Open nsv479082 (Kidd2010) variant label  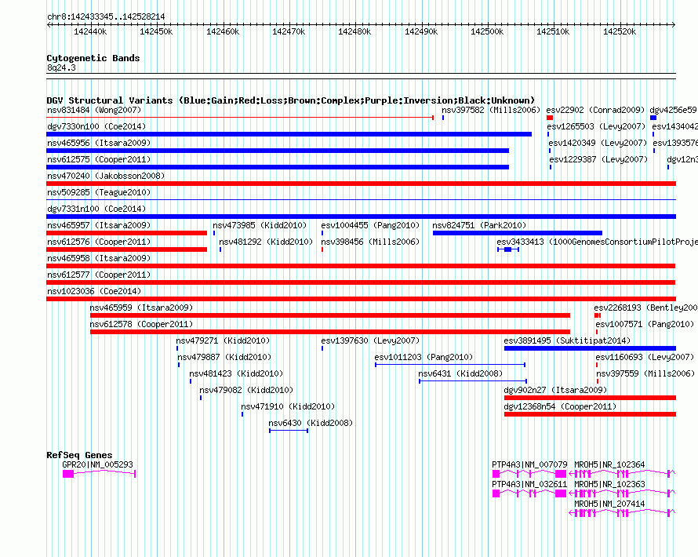click(x=246, y=390)
